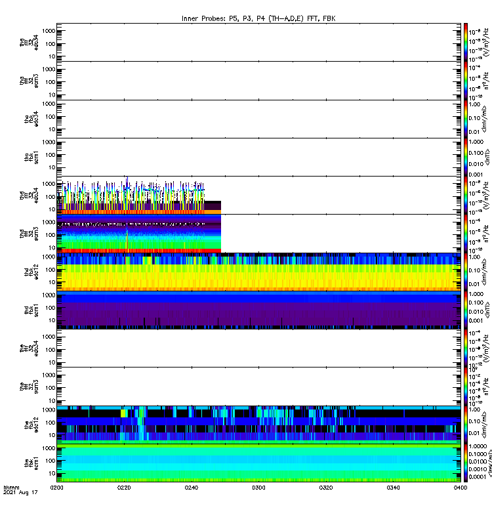This screenshot has width=492, height=525.
Task: Click the 0320 time axis label
Action: click(x=326, y=488)
